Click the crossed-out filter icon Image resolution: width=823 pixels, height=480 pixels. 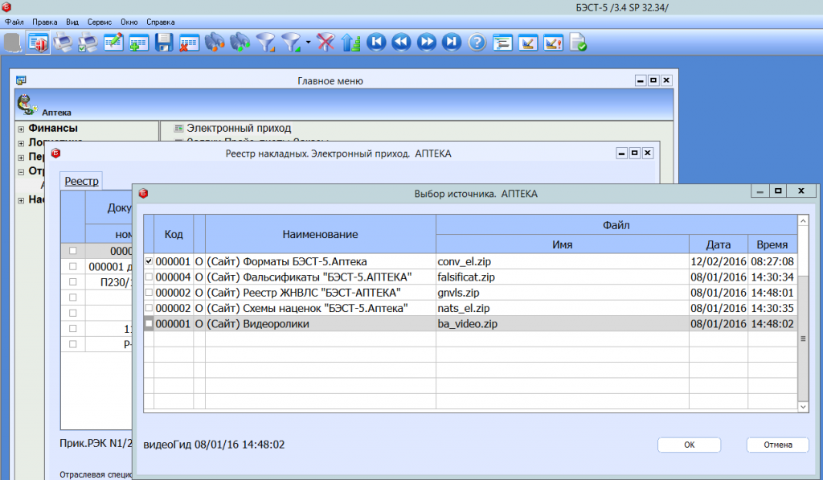(326, 42)
